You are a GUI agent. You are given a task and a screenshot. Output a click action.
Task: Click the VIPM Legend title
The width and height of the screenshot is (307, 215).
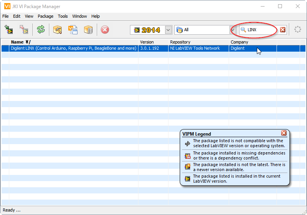coord(197,134)
